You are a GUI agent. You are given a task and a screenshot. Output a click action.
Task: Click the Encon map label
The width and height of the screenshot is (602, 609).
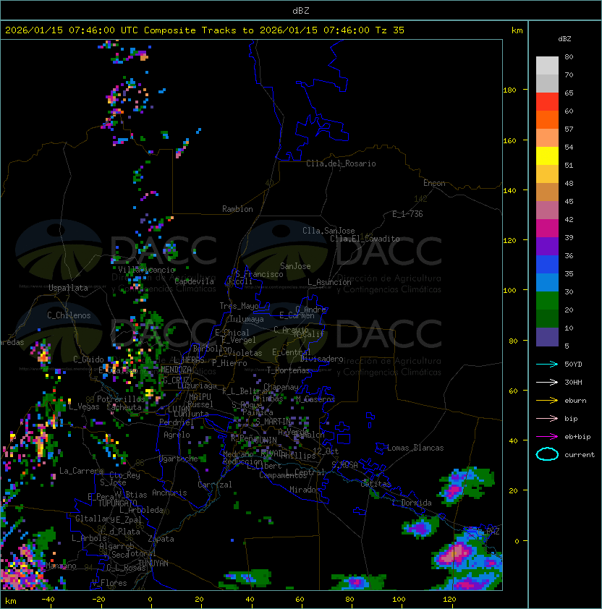point(434,183)
